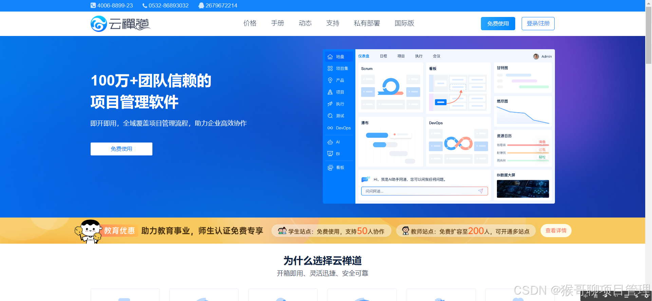Click the 查看详情 button
Viewport: 652px width, 301px height.
click(556, 231)
